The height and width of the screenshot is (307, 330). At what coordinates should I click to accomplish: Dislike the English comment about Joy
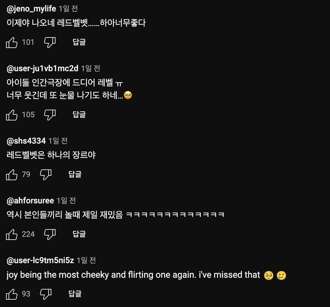click(x=46, y=294)
